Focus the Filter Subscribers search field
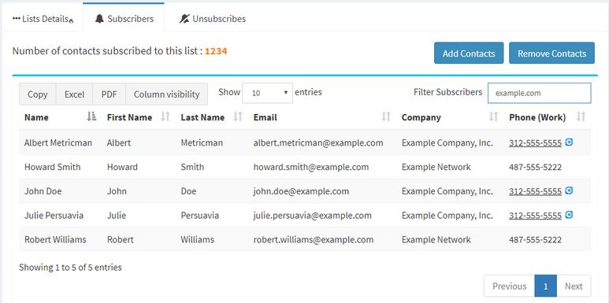This screenshot has width=609, height=303. click(x=540, y=93)
